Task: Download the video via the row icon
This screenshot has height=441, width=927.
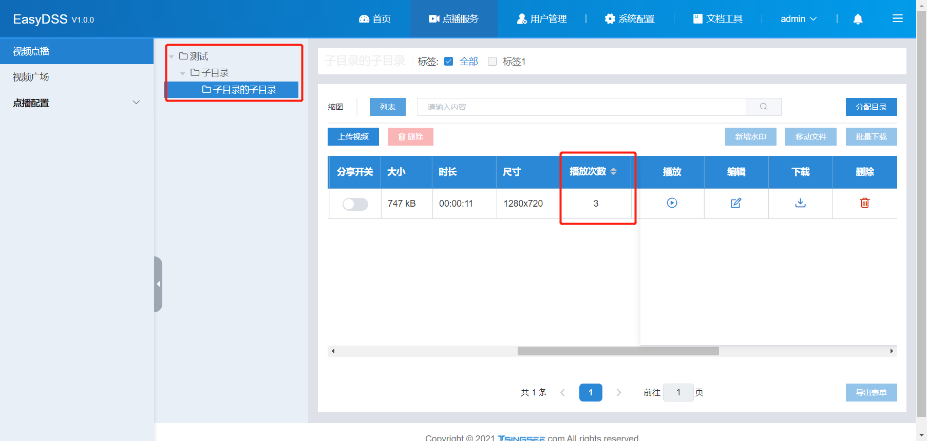Action: [x=800, y=203]
